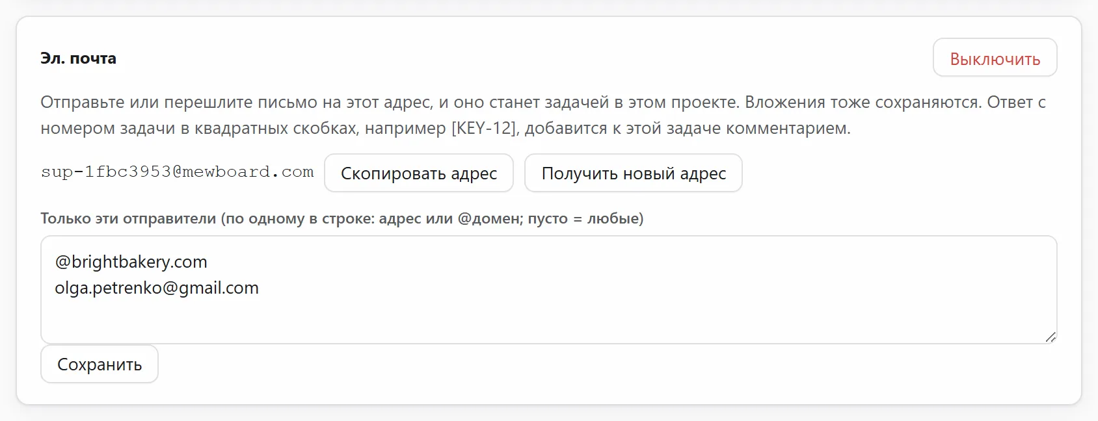The image size is (1098, 421).
Task: Copy address with Скопировать адрес button
Action: [x=419, y=173]
